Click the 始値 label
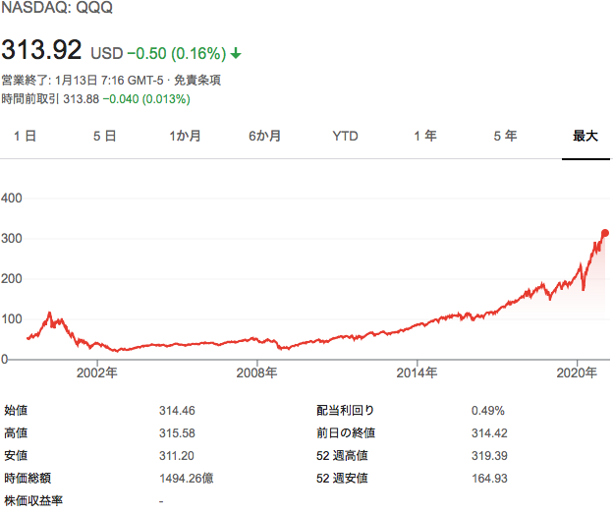Screen dimensions: 613x515 point(16,411)
